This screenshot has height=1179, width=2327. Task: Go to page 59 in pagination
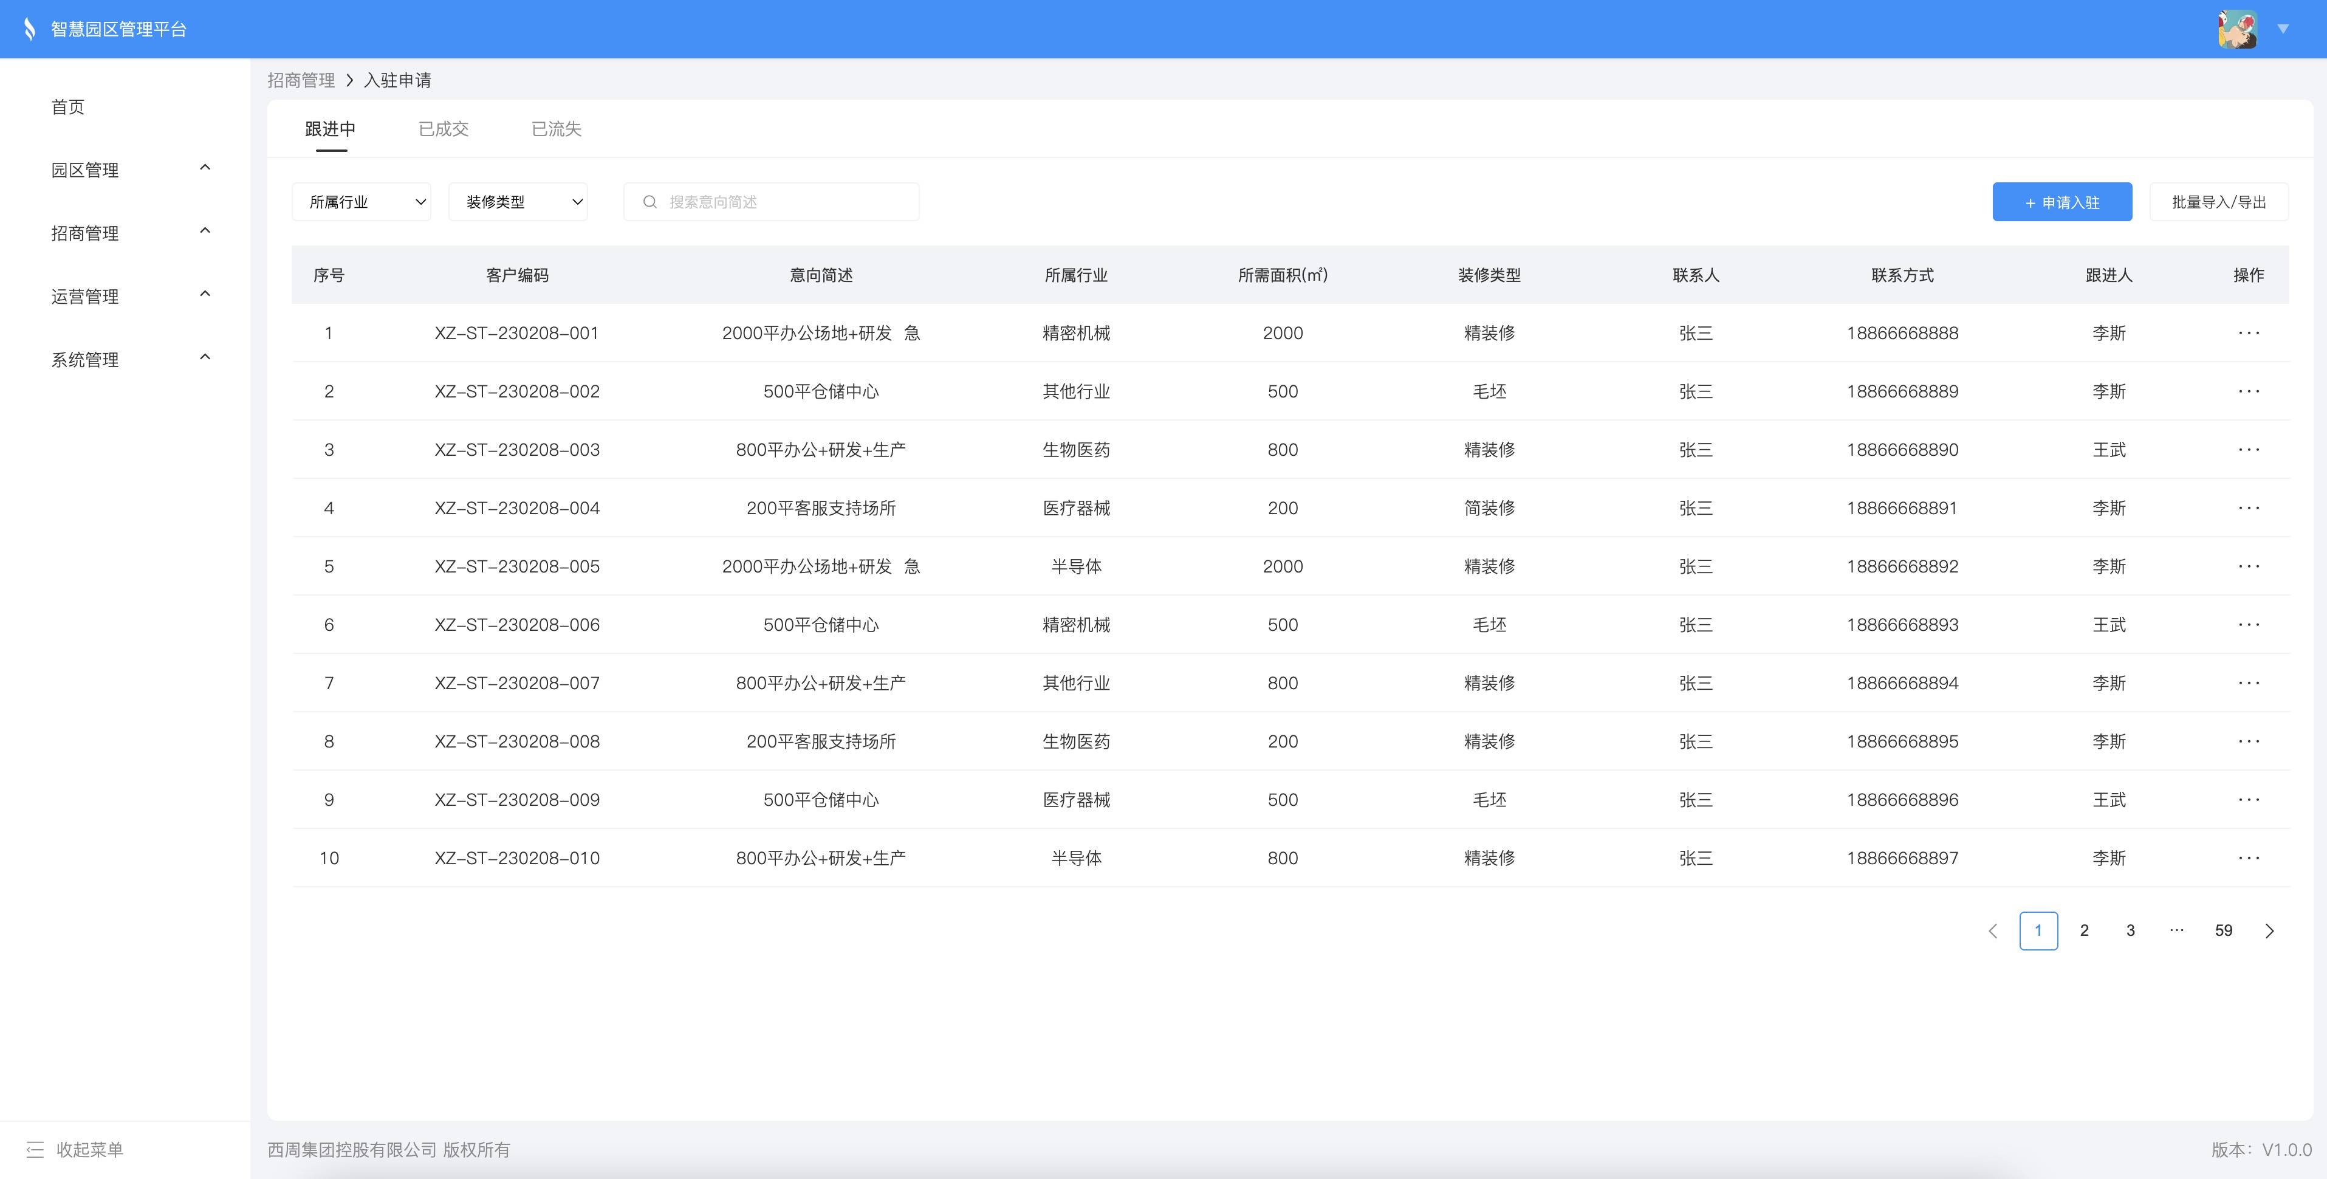pos(2223,930)
